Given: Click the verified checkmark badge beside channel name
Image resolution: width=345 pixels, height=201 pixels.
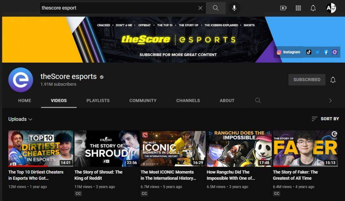Looking at the screenshot, I should (x=102, y=77).
